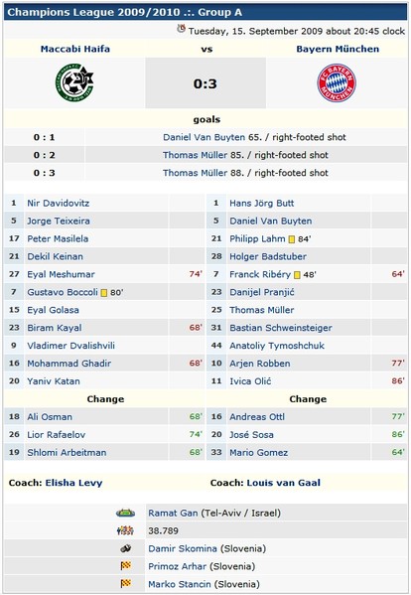
Task: Click the referee whistle icon beside Damir Skomina
Action: point(125,548)
